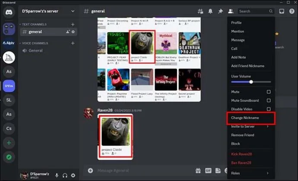298x181 pixels.
Task: Mute microphone in user panel
Action: click(x=57, y=175)
